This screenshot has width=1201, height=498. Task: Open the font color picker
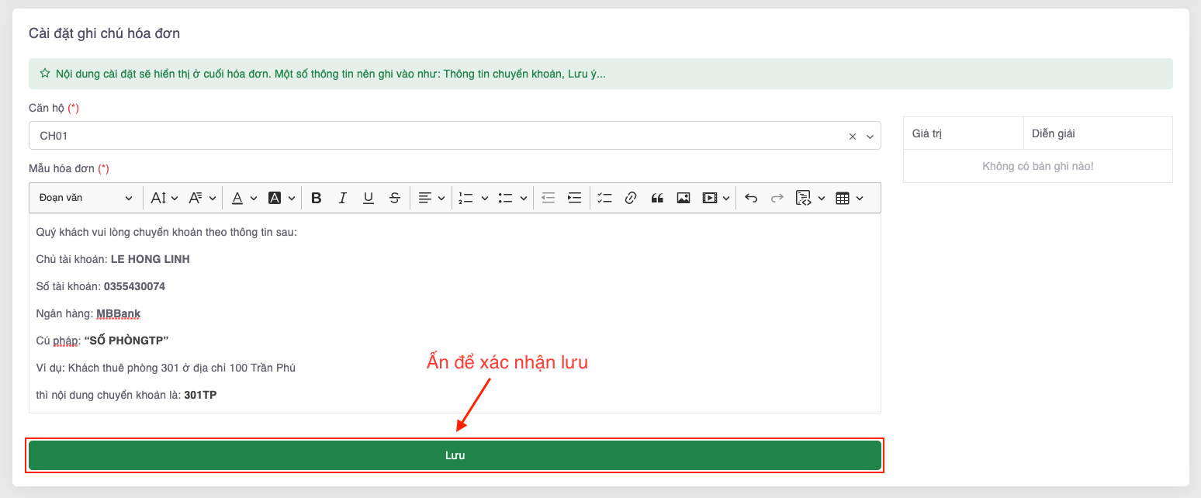point(244,198)
